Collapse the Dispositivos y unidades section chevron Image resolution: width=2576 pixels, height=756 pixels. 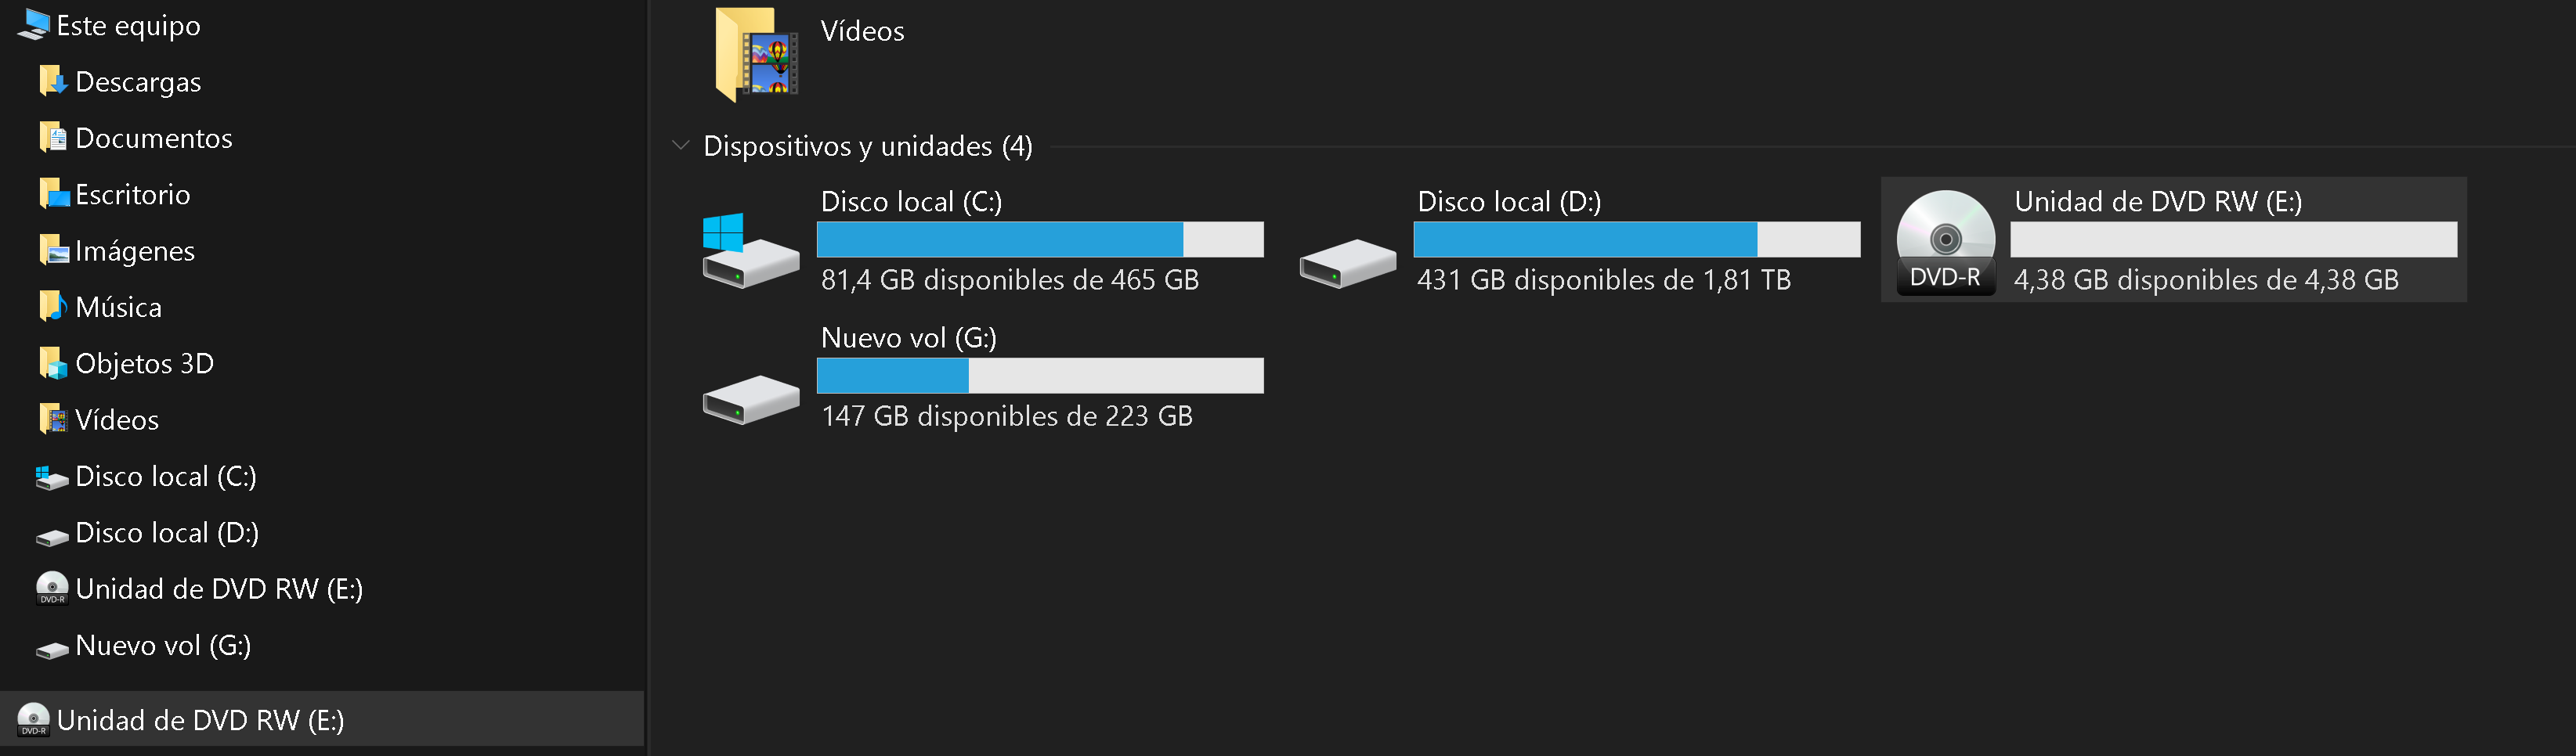click(x=681, y=146)
